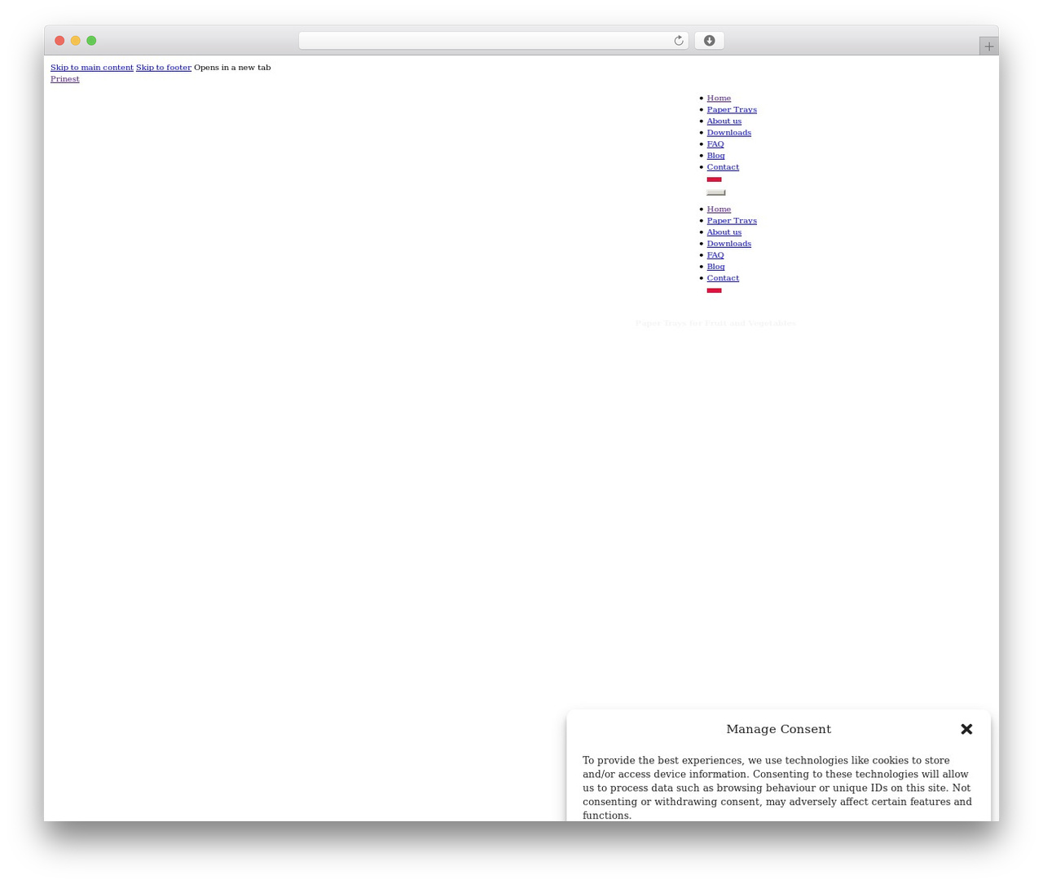
Task: Click the macOS yellow minimize window button
Action: click(x=75, y=41)
